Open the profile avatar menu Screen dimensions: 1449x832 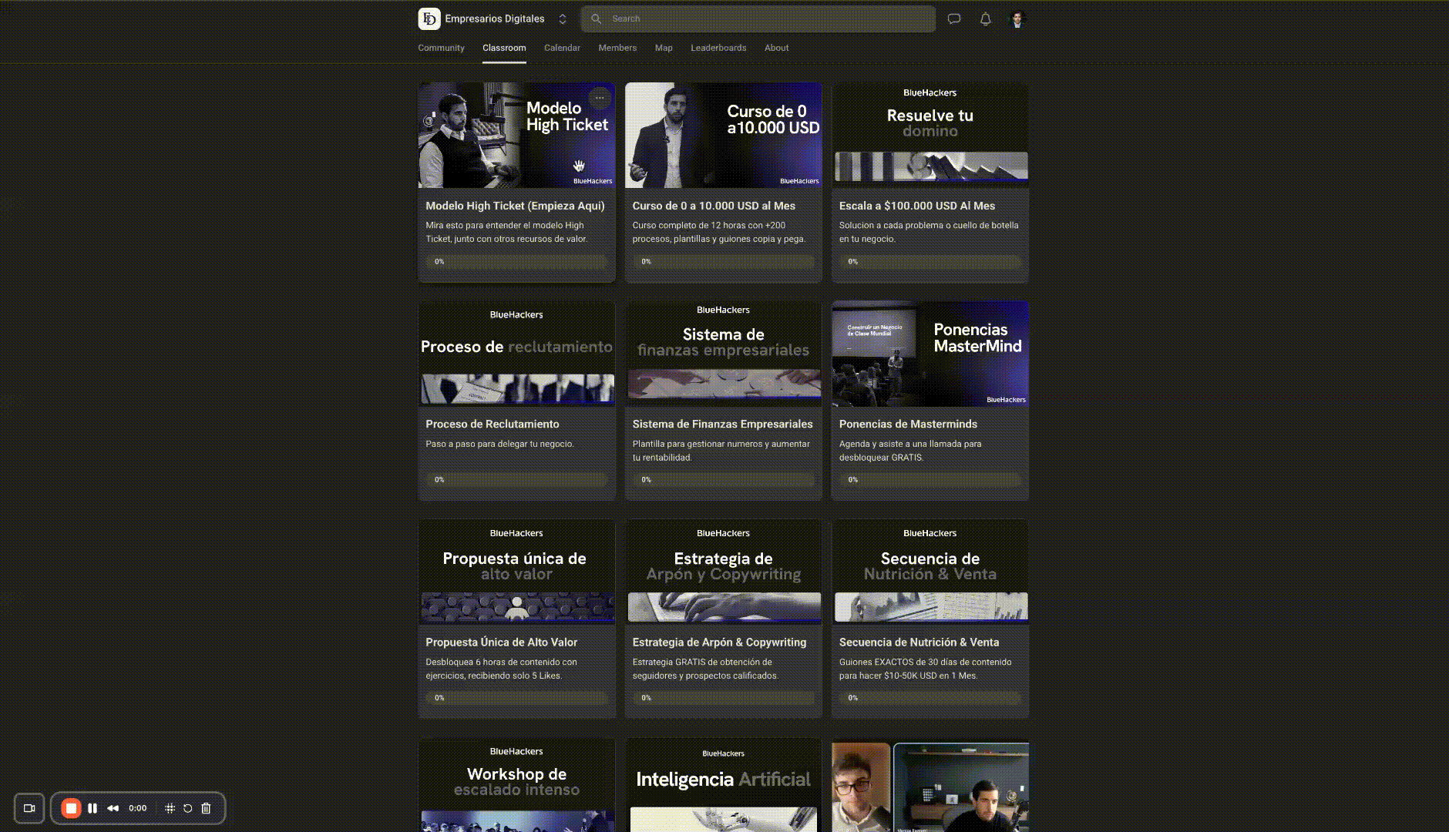1017,18
